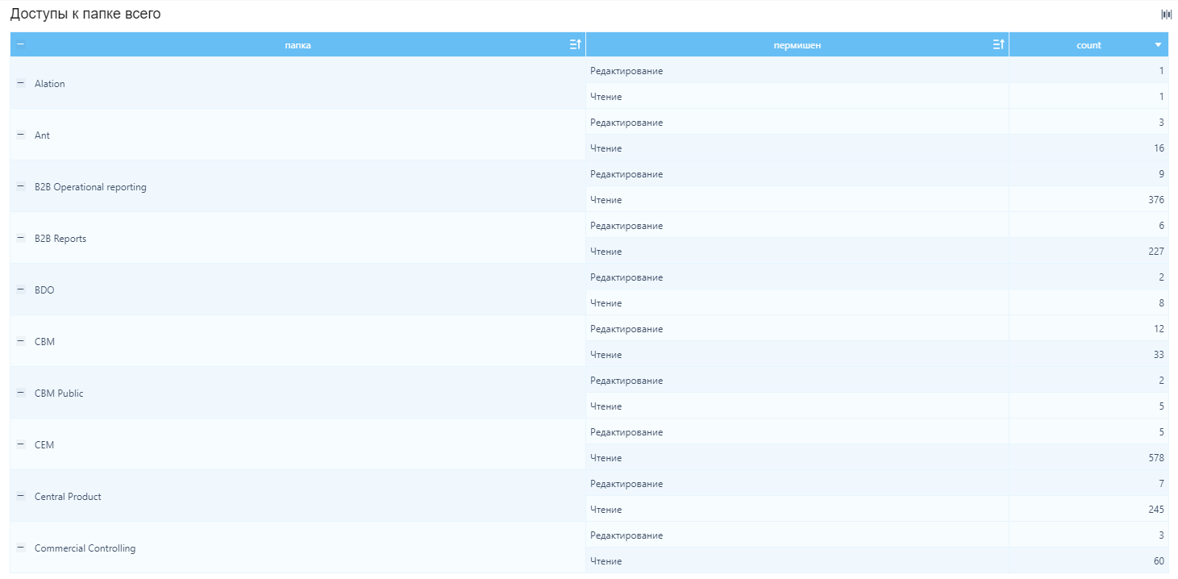Viewport: 1178px width, 579px height.
Task: Select the пермишен column header
Action: [797, 45]
